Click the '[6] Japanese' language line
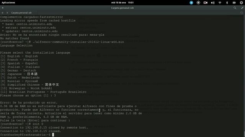Image resolution: width=245 pixels, height=137 pixels. click(19, 74)
